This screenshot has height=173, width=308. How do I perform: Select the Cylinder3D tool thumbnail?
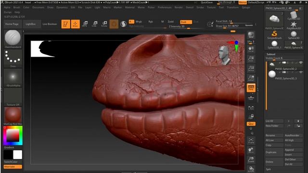(x=294, y=16)
